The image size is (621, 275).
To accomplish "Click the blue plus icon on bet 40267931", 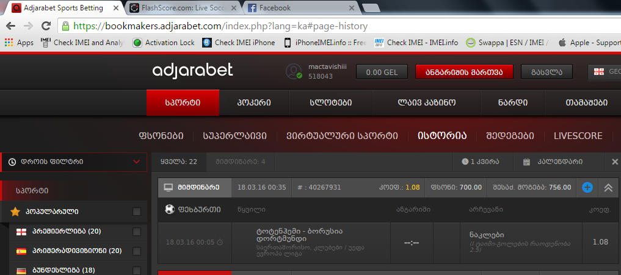I will point(587,188).
